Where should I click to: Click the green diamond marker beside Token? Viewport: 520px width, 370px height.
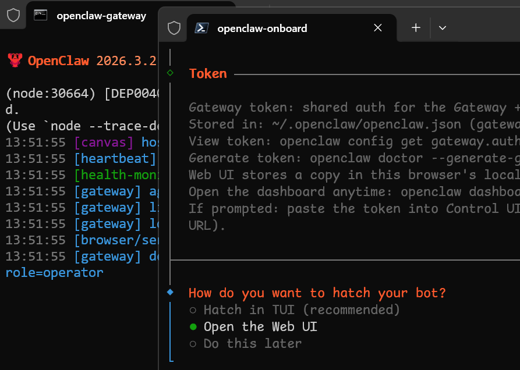170,73
